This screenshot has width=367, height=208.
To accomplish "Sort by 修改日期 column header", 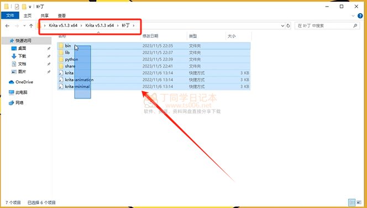I will click(150, 36).
